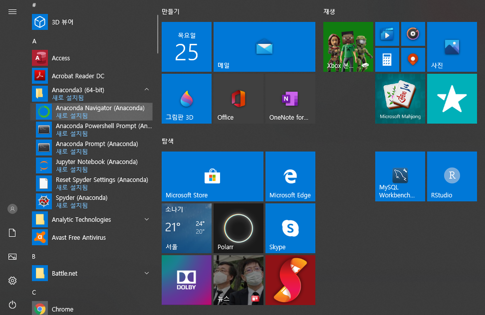Viewport: 485px width, 315px height.
Task: Open the 3D 뷰어 app
Action: point(92,22)
